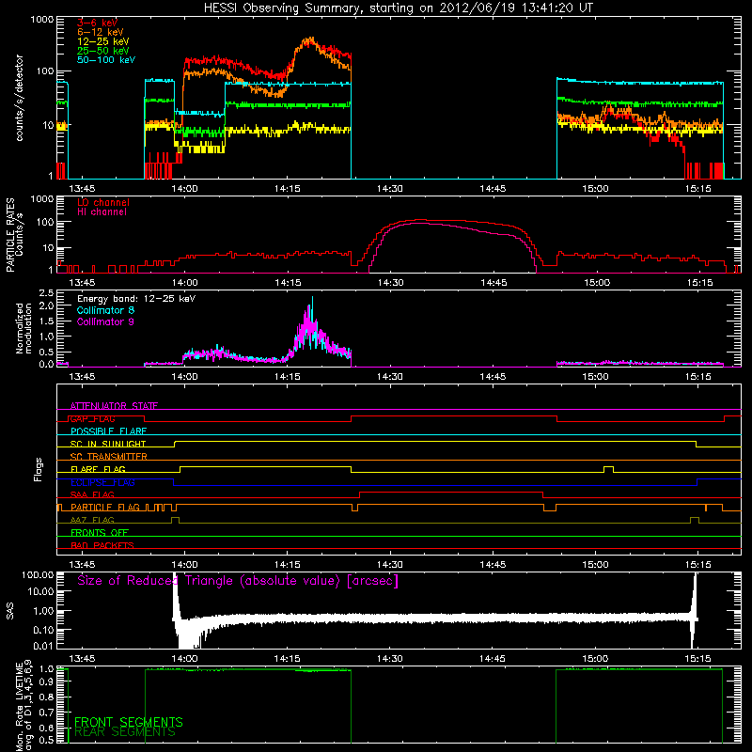This screenshot has width=752, height=752.
Task: Click the short FLARE_FLAG pulse near 15:01
Action: pyautogui.click(x=608, y=469)
